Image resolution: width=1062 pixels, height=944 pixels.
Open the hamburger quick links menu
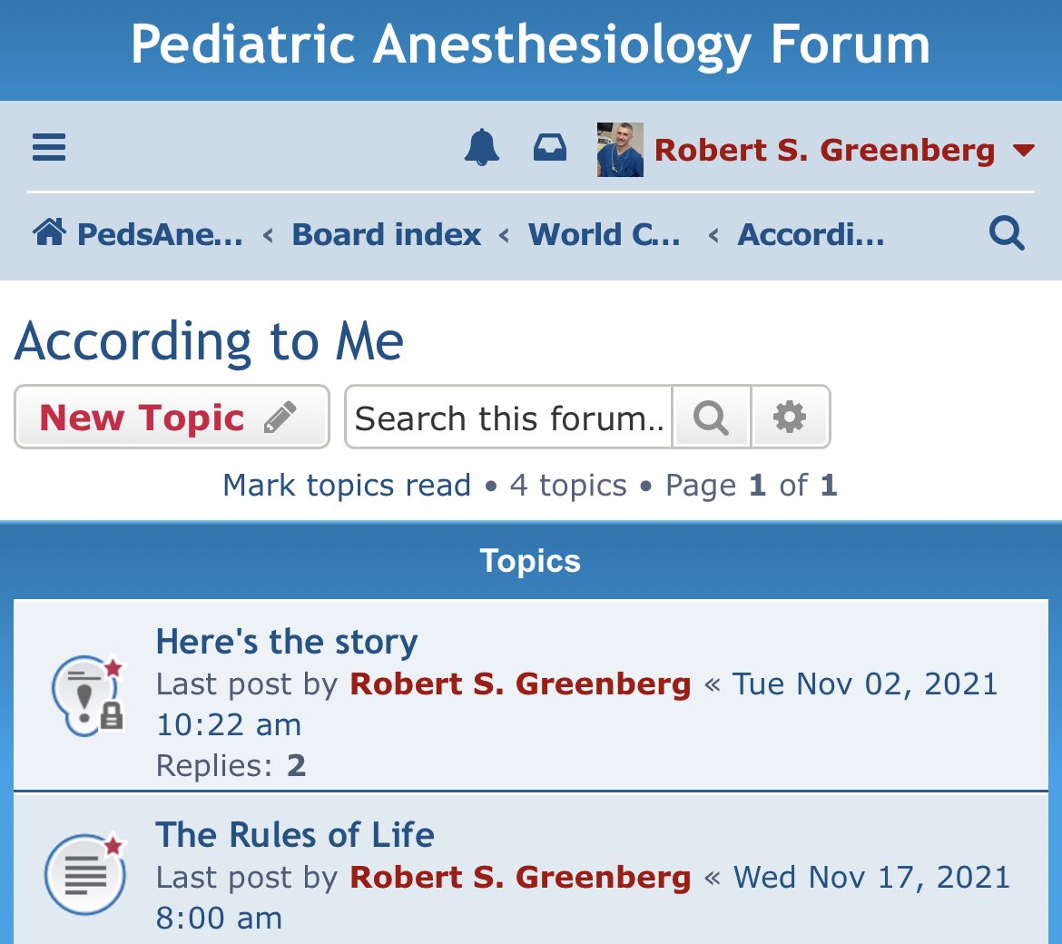coord(49,147)
